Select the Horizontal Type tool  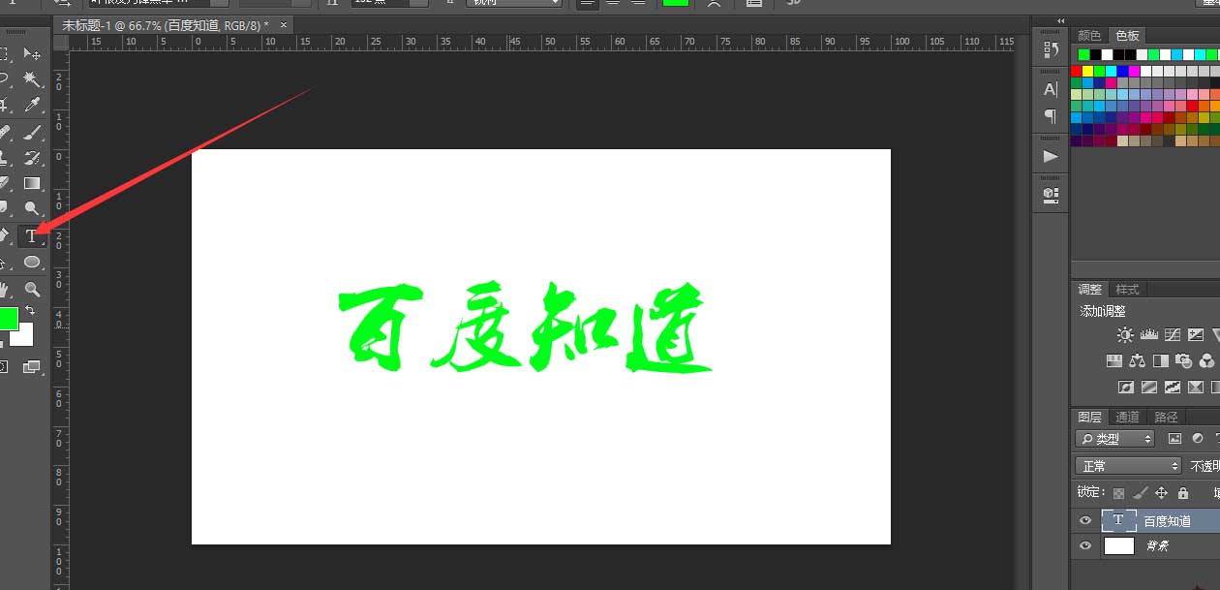tap(32, 235)
